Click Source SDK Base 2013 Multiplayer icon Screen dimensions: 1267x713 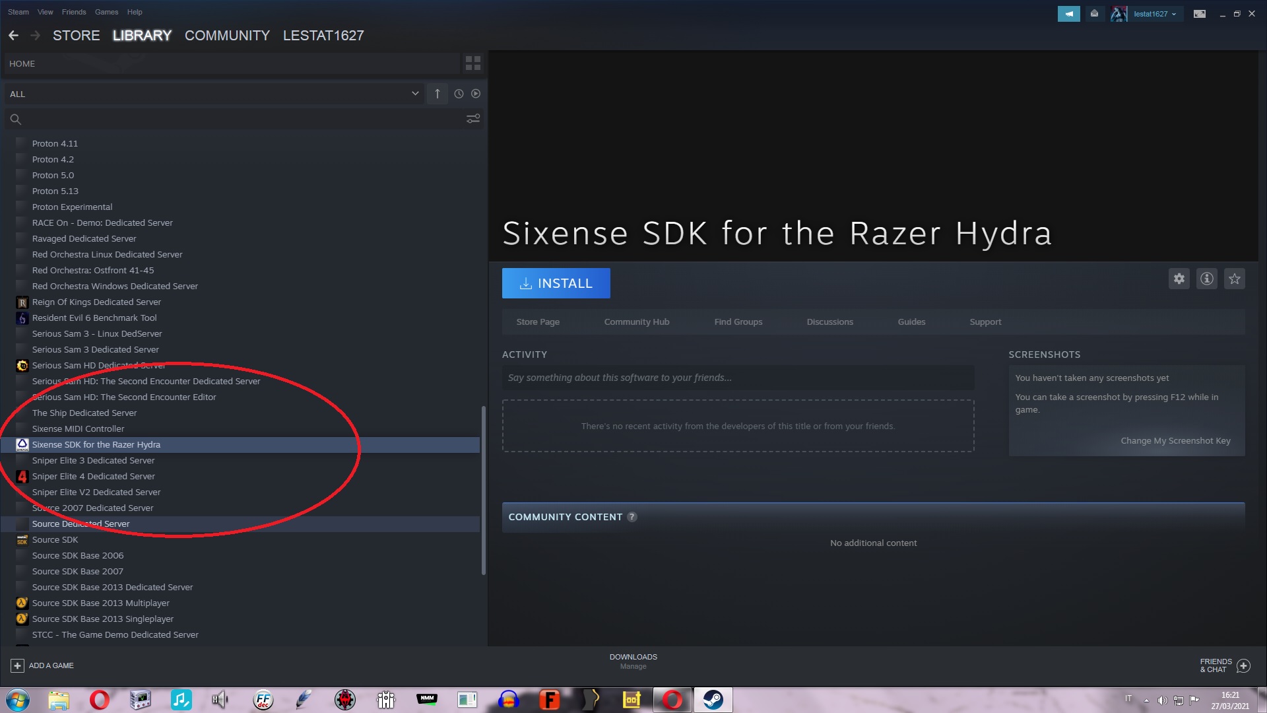click(x=22, y=603)
